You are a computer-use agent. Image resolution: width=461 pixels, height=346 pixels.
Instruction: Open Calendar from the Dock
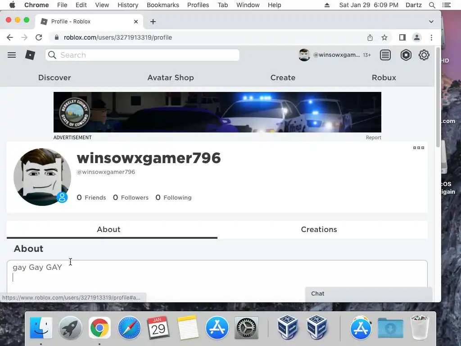158,328
